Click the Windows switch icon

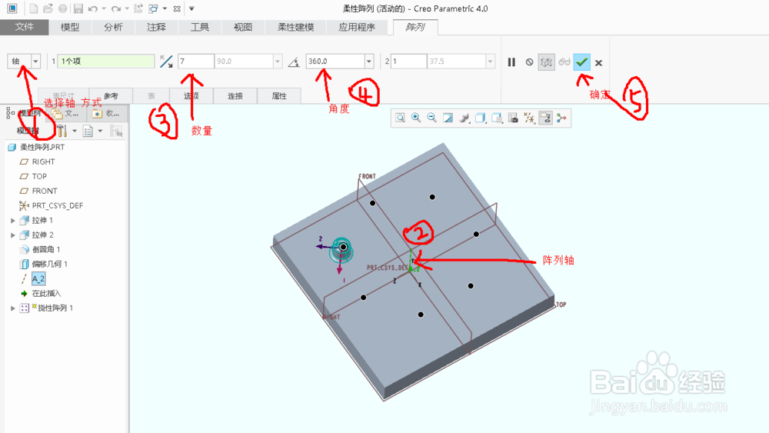[154, 8]
